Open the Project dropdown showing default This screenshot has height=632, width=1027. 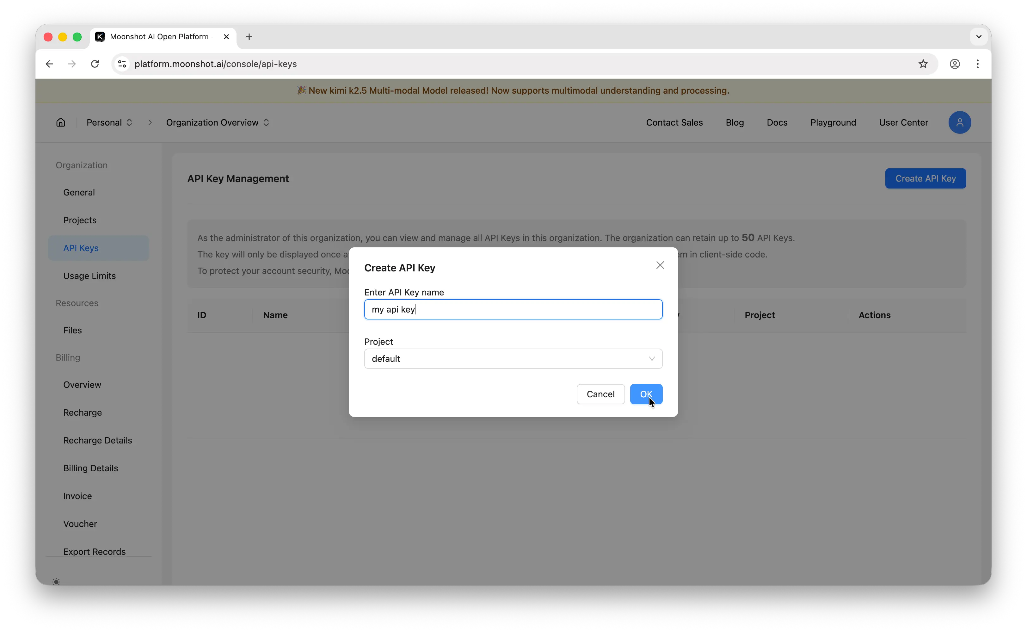click(x=513, y=359)
